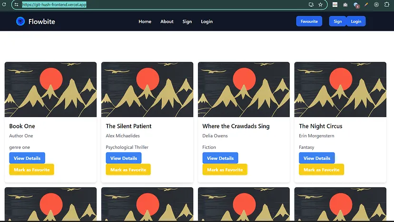Click the title "Book One"
Screen dimensions: 394x222
22,126
